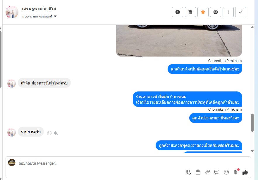Attach a file using the paperclip icon
This screenshot has width=258, height=180.
(x=207, y=172)
